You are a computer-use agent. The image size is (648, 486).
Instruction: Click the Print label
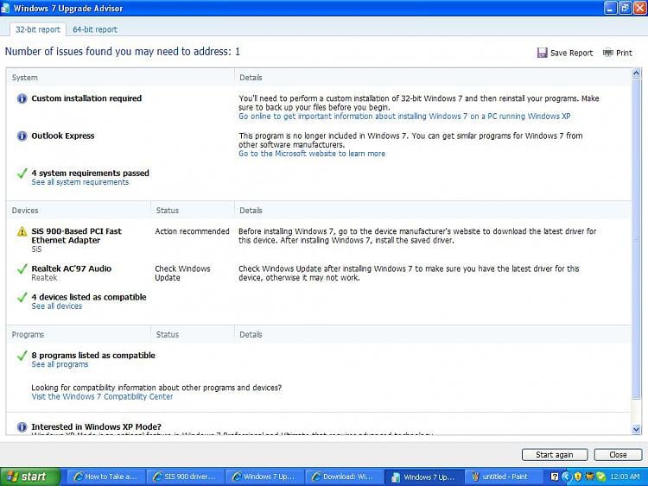click(x=624, y=53)
